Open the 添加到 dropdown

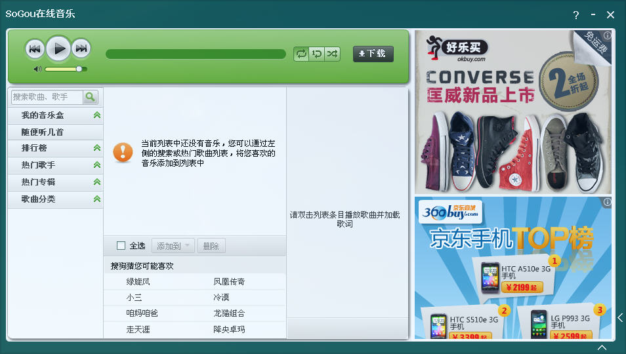pos(173,246)
